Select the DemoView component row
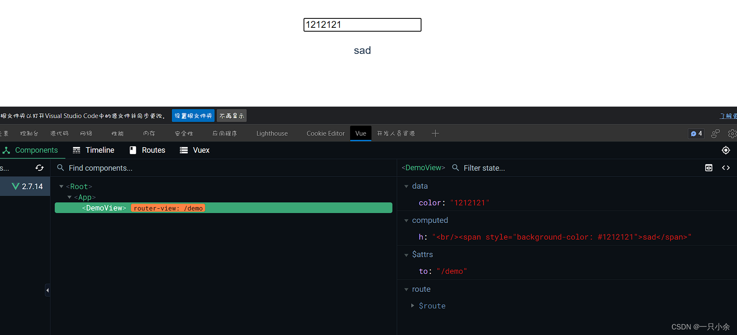The image size is (737, 335). (224, 208)
